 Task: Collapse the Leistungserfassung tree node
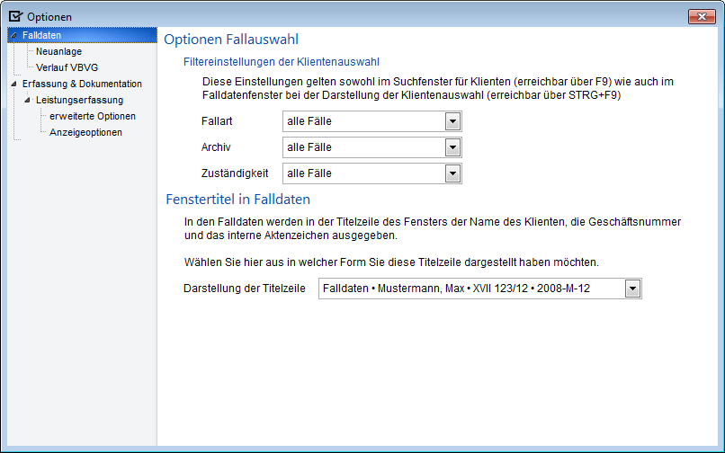(x=27, y=101)
